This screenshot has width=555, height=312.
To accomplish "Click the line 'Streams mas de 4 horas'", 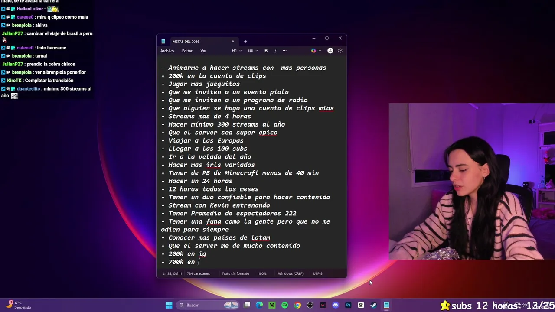I will 206,116.
